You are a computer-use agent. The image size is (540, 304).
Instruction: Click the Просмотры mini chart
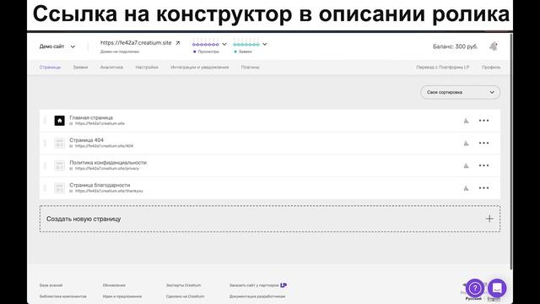pos(206,43)
